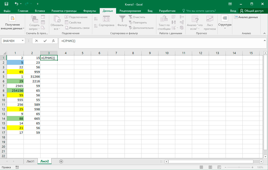Confirm formula with the Enter checkmark icon
268x170 pixels.
[x=45, y=41]
